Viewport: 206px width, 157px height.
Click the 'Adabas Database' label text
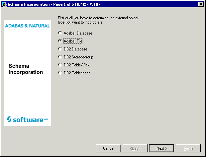pos(78,33)
